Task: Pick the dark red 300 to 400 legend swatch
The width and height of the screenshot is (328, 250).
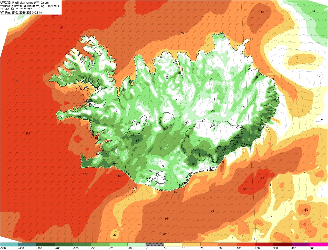Action: [x=282, y=244]
